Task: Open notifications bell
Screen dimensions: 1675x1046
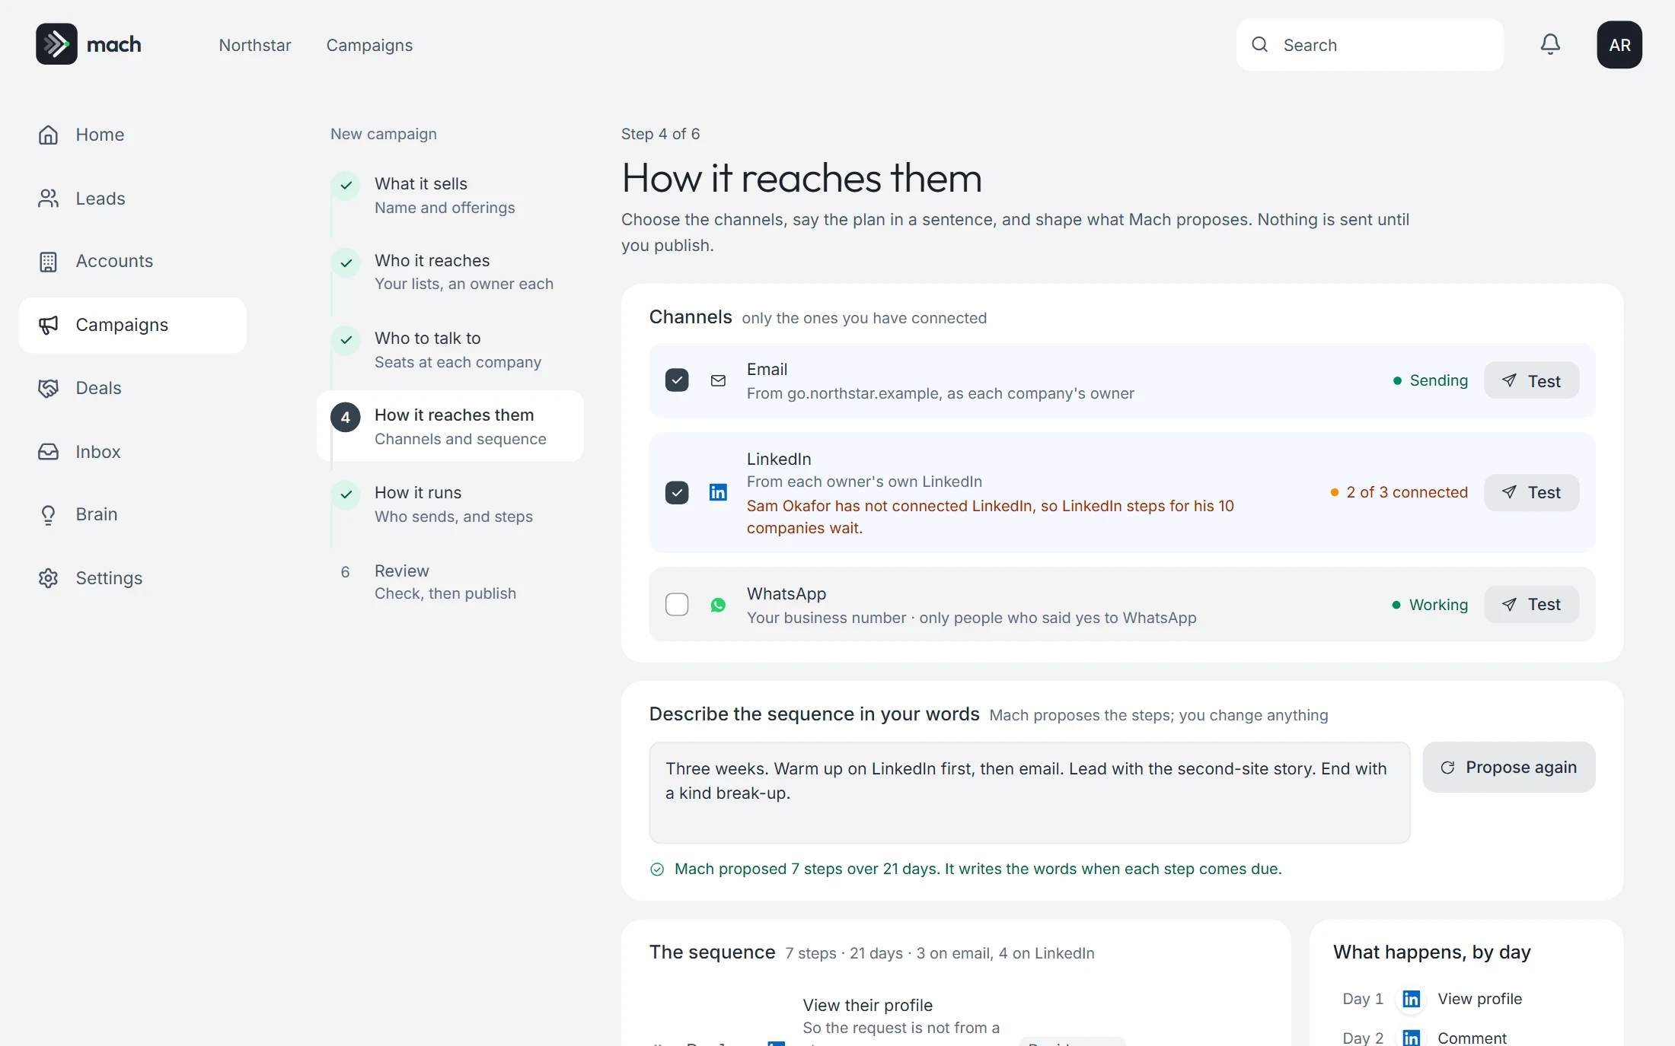Action: (x=1550, y=44)
